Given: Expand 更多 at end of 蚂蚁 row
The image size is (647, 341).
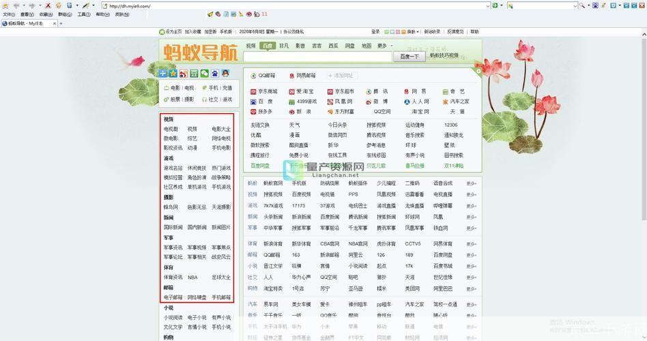Looking at the screenshot, I should [x=471, y=183].
